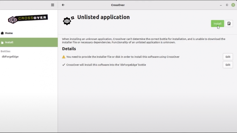Image resolution: width=237 pixels, height=133 pixels.
Task: Click the Details heading
Action: point(69,49)
